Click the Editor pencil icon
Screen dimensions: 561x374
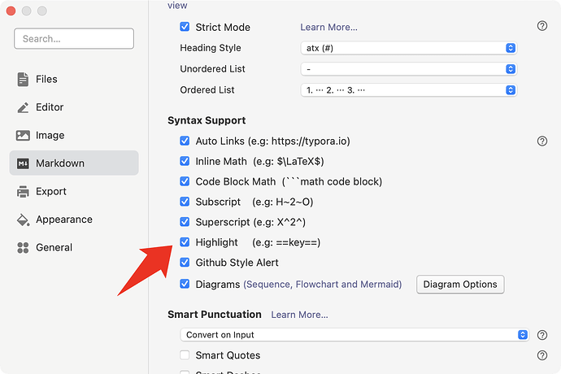pyautogui.click(x=23, y=107)
